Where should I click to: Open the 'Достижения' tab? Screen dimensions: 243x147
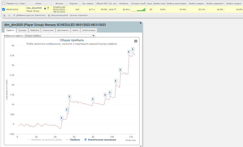(63, 30)
